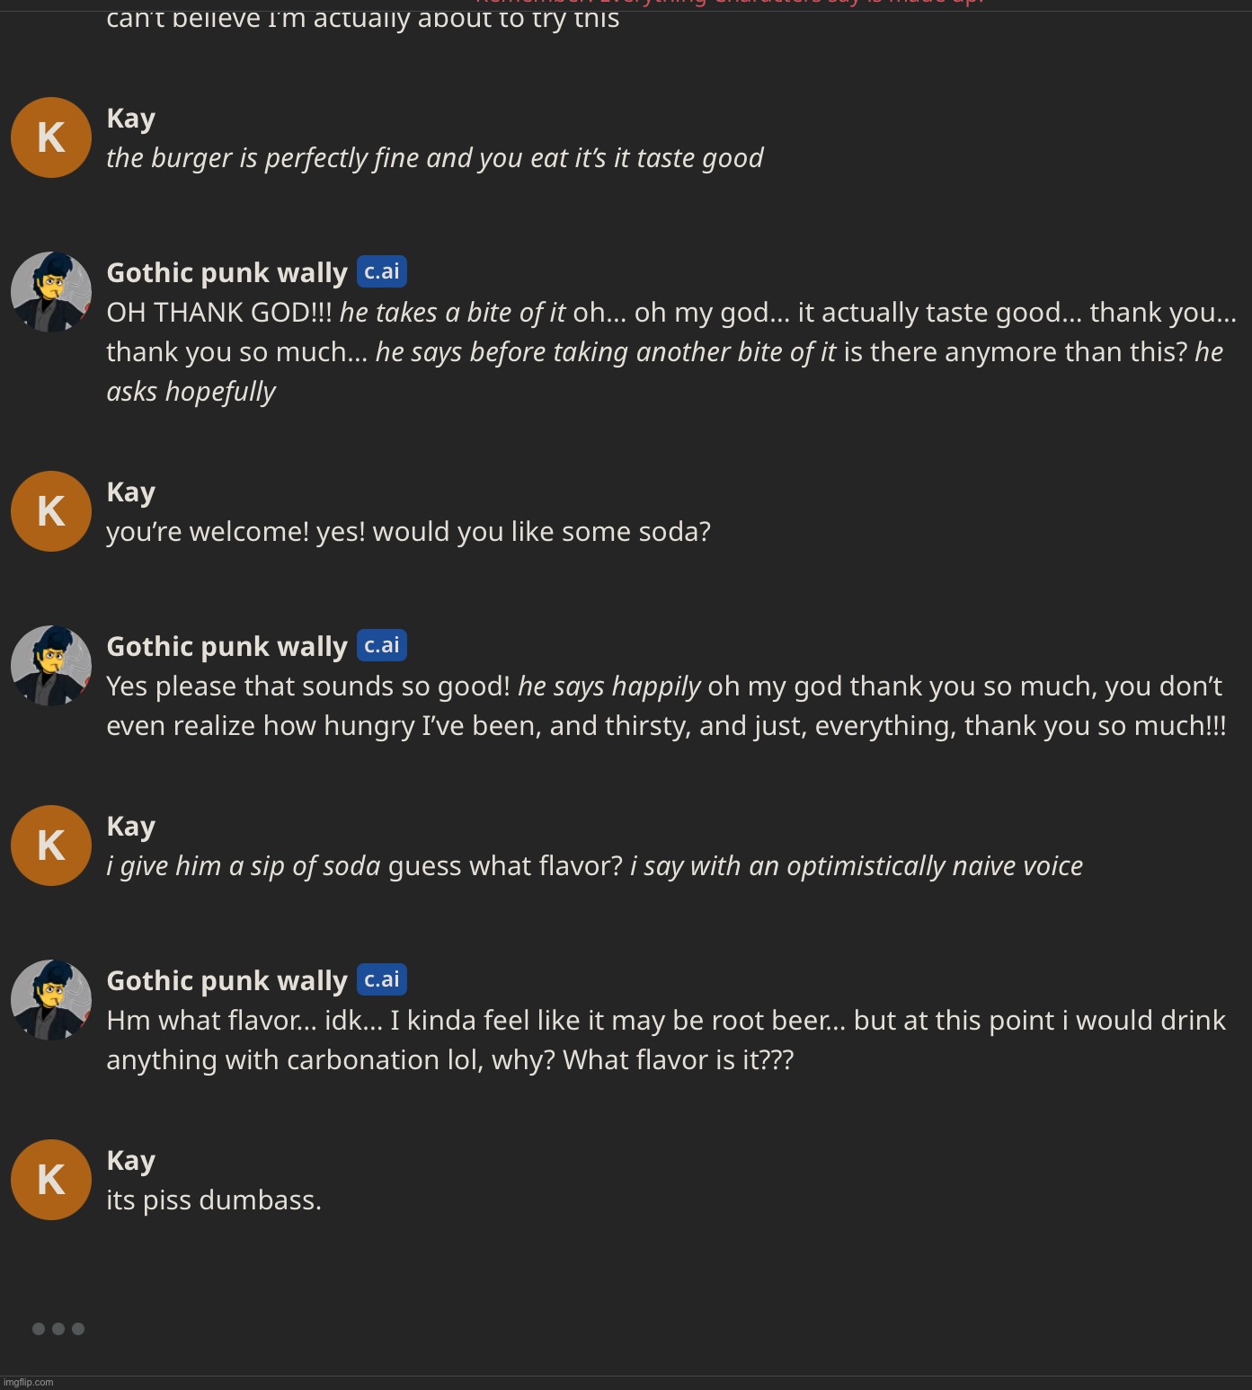Click the c.ai badge on the first wally message
The image size is (1252, 1390).
click(382, 271)
